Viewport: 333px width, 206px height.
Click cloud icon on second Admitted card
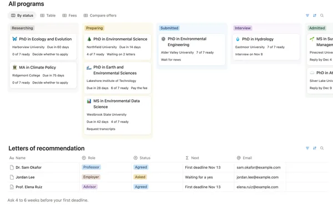pos(312,73)
